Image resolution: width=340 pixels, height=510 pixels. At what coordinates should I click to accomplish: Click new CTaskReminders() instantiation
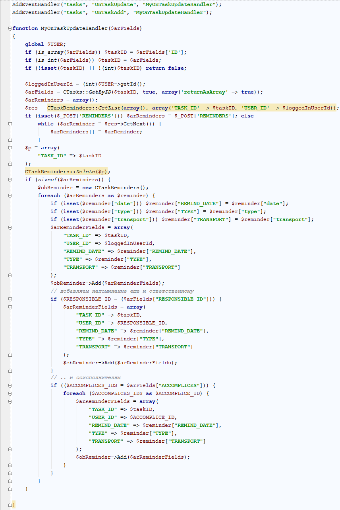[116, 188]
